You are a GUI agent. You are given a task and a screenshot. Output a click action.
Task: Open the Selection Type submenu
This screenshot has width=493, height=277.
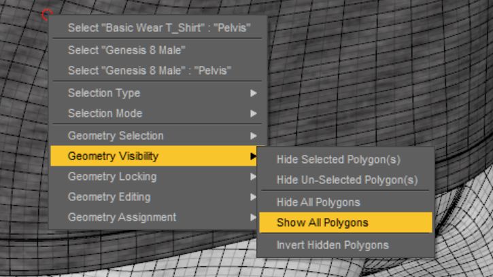158,93
